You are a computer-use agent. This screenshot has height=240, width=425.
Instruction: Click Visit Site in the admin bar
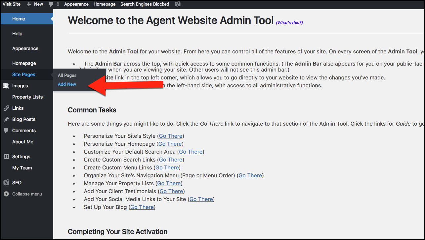click(12, 4)
